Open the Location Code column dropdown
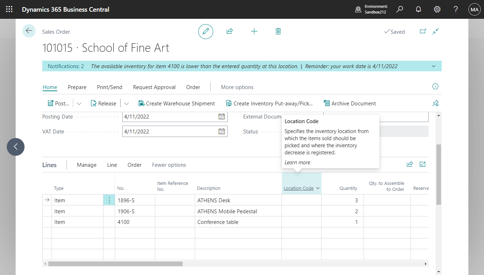484x275 pixels. [317, 188]
